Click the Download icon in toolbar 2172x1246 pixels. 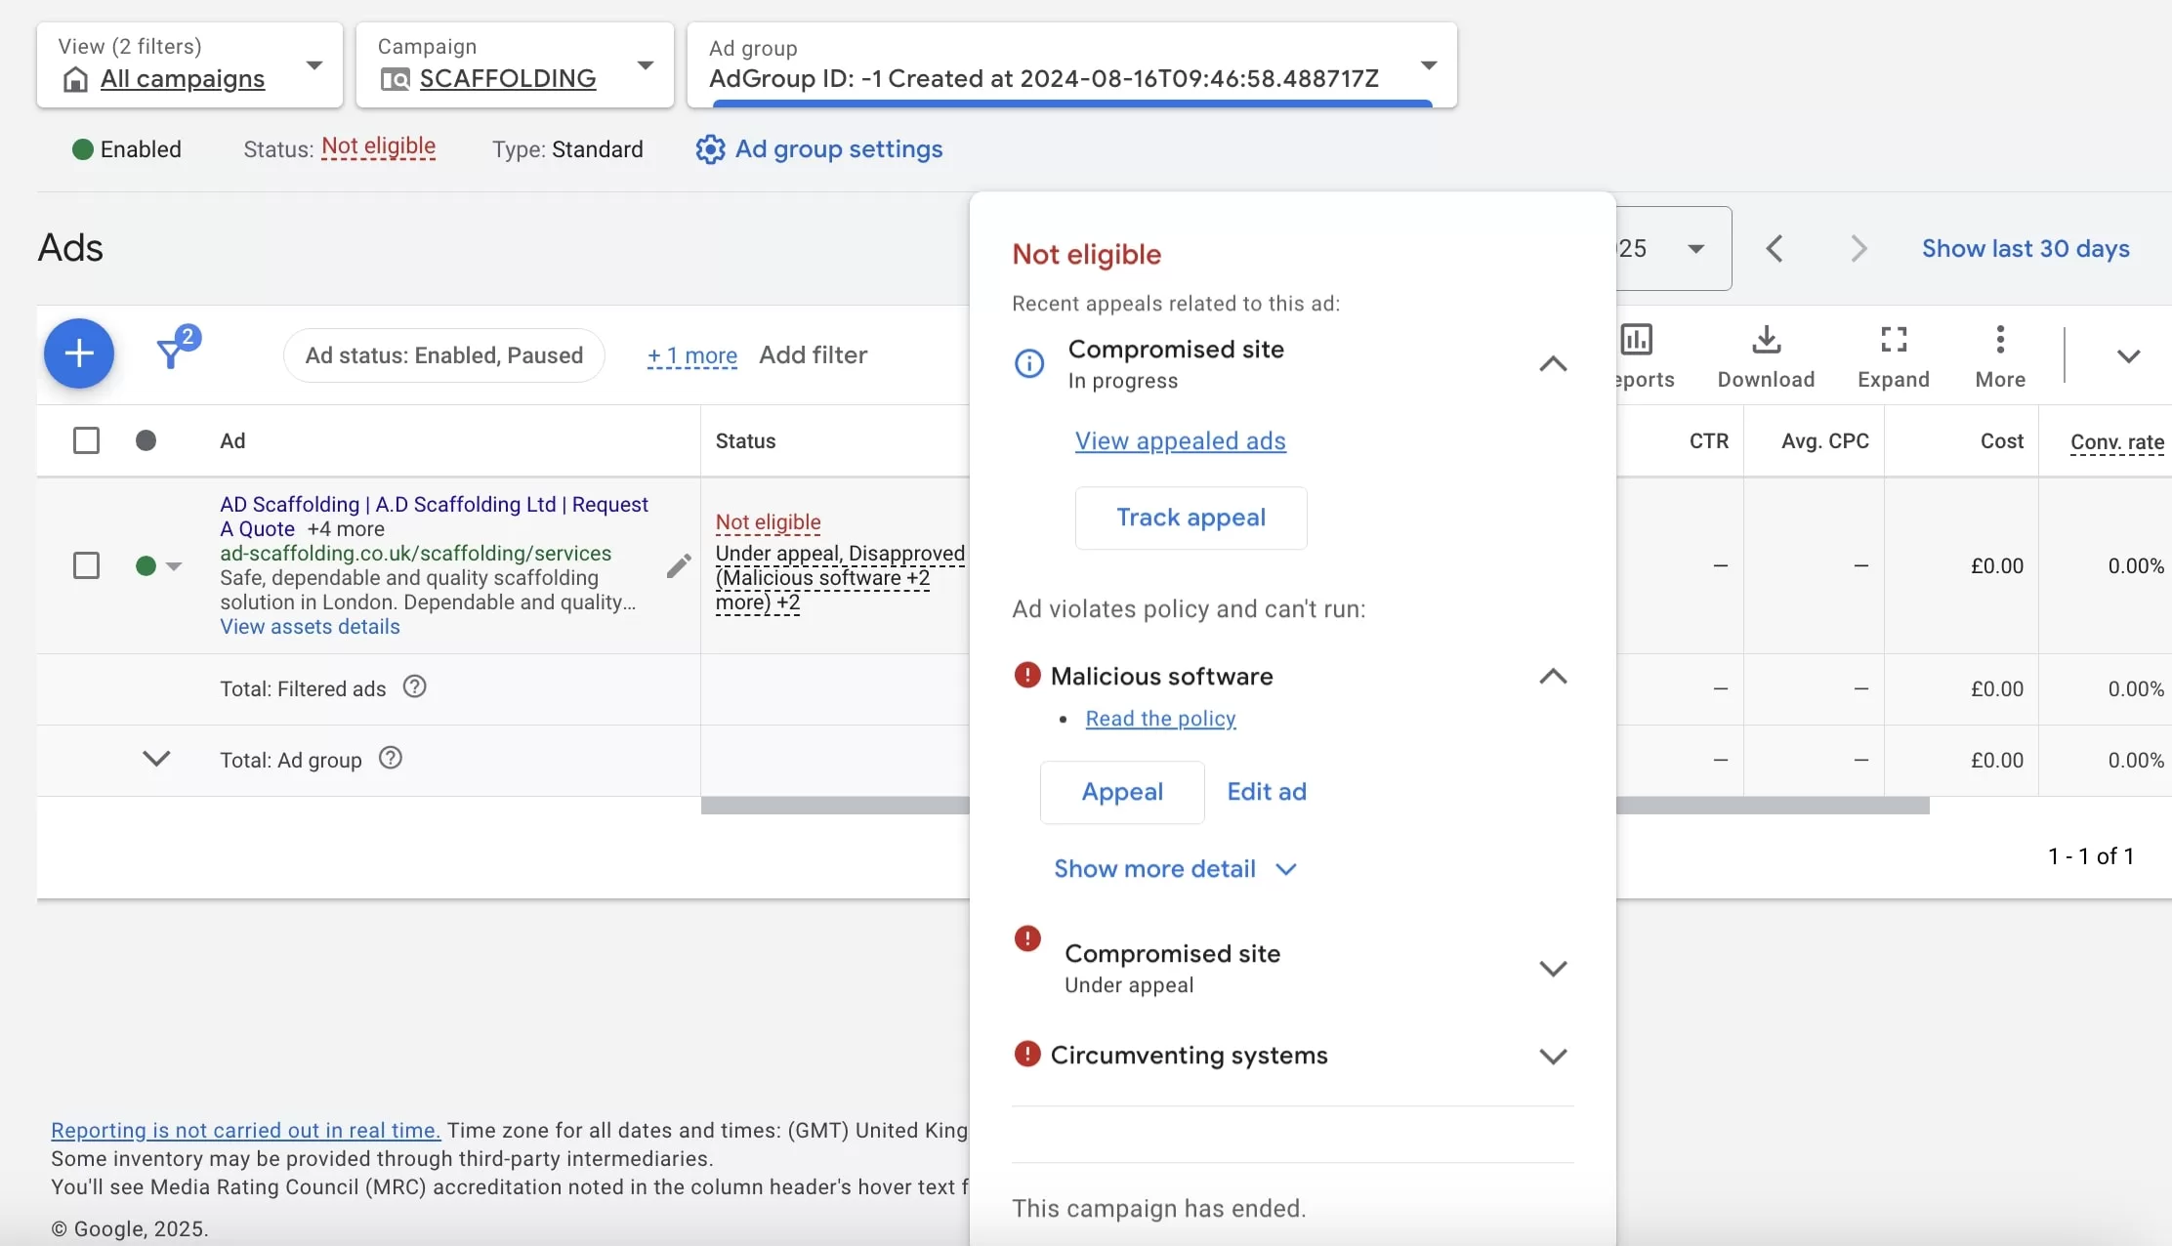(1767, 342)
